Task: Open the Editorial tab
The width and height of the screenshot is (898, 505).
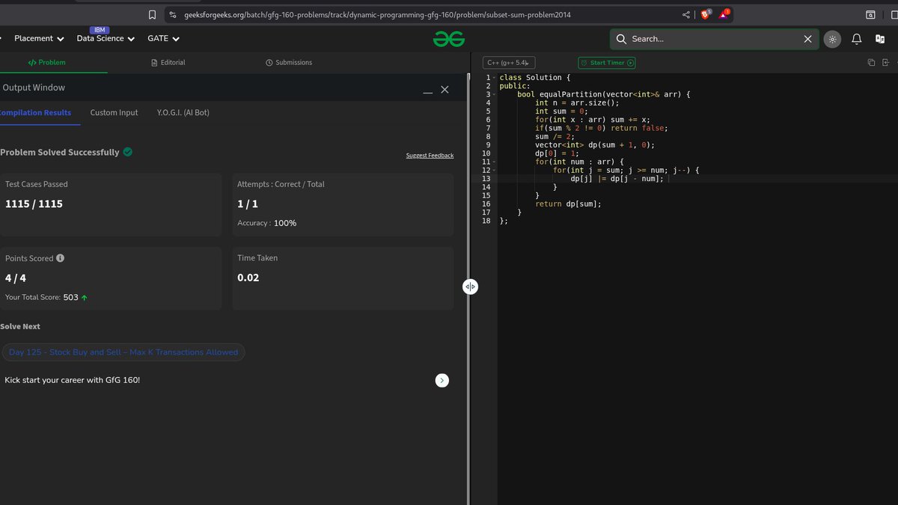Action: (167, 62)
